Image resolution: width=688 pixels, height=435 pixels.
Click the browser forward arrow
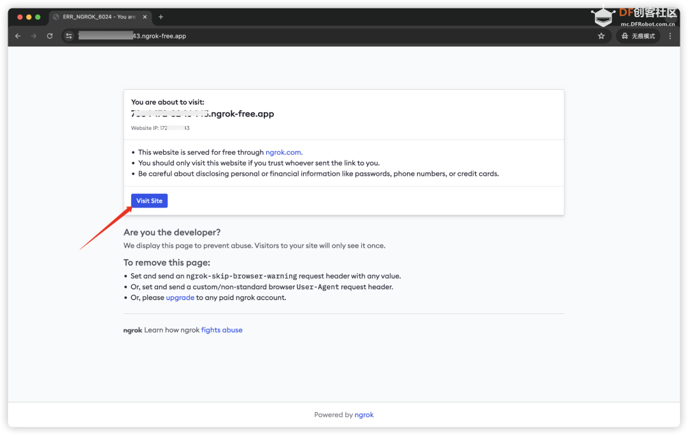point(34,36)
